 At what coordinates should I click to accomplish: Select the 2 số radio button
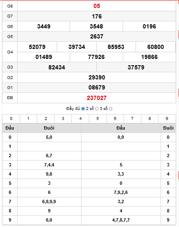point(97,109)
